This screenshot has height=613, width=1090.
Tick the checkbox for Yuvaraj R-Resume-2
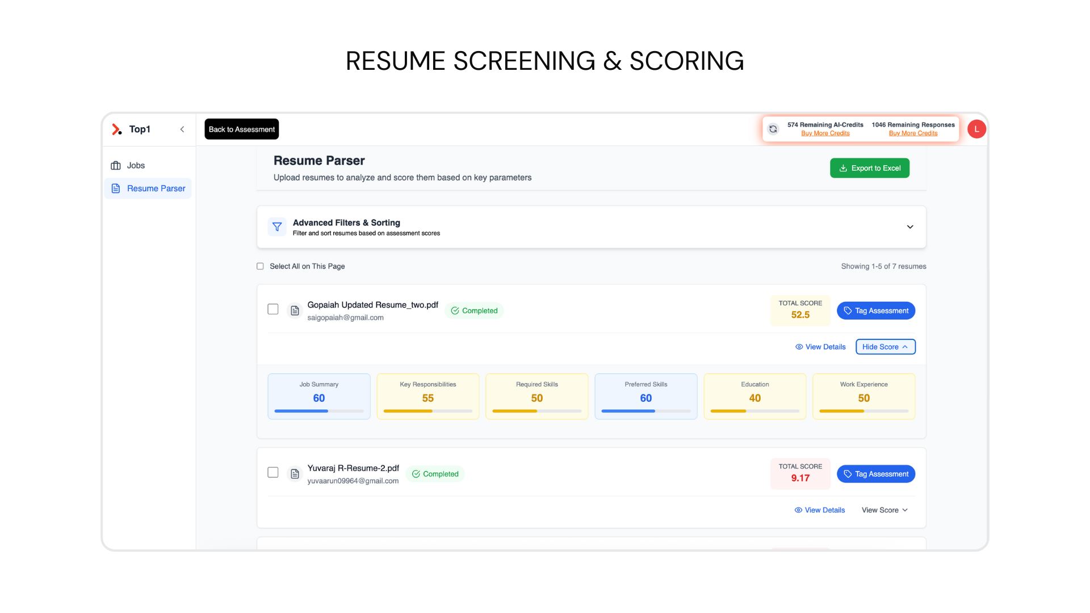tap(273, 473)
